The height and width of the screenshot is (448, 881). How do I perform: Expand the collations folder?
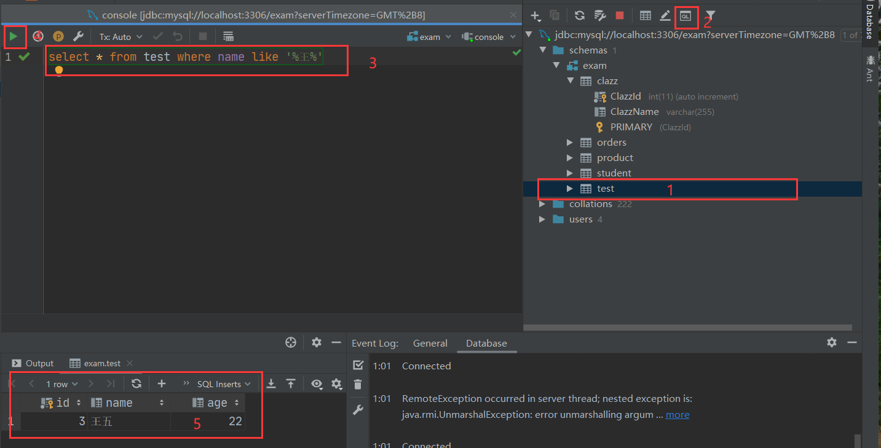coord(542,203)
